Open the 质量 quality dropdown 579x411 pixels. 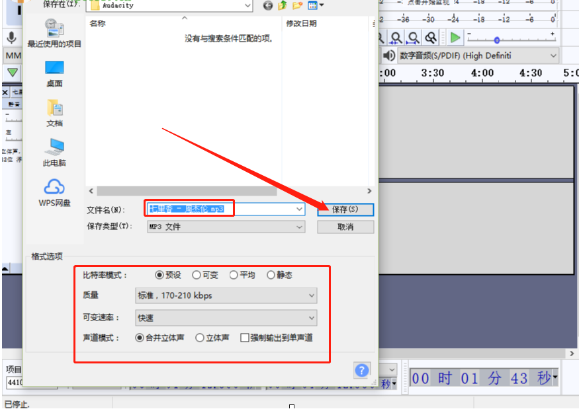click(x=226, y=295)
